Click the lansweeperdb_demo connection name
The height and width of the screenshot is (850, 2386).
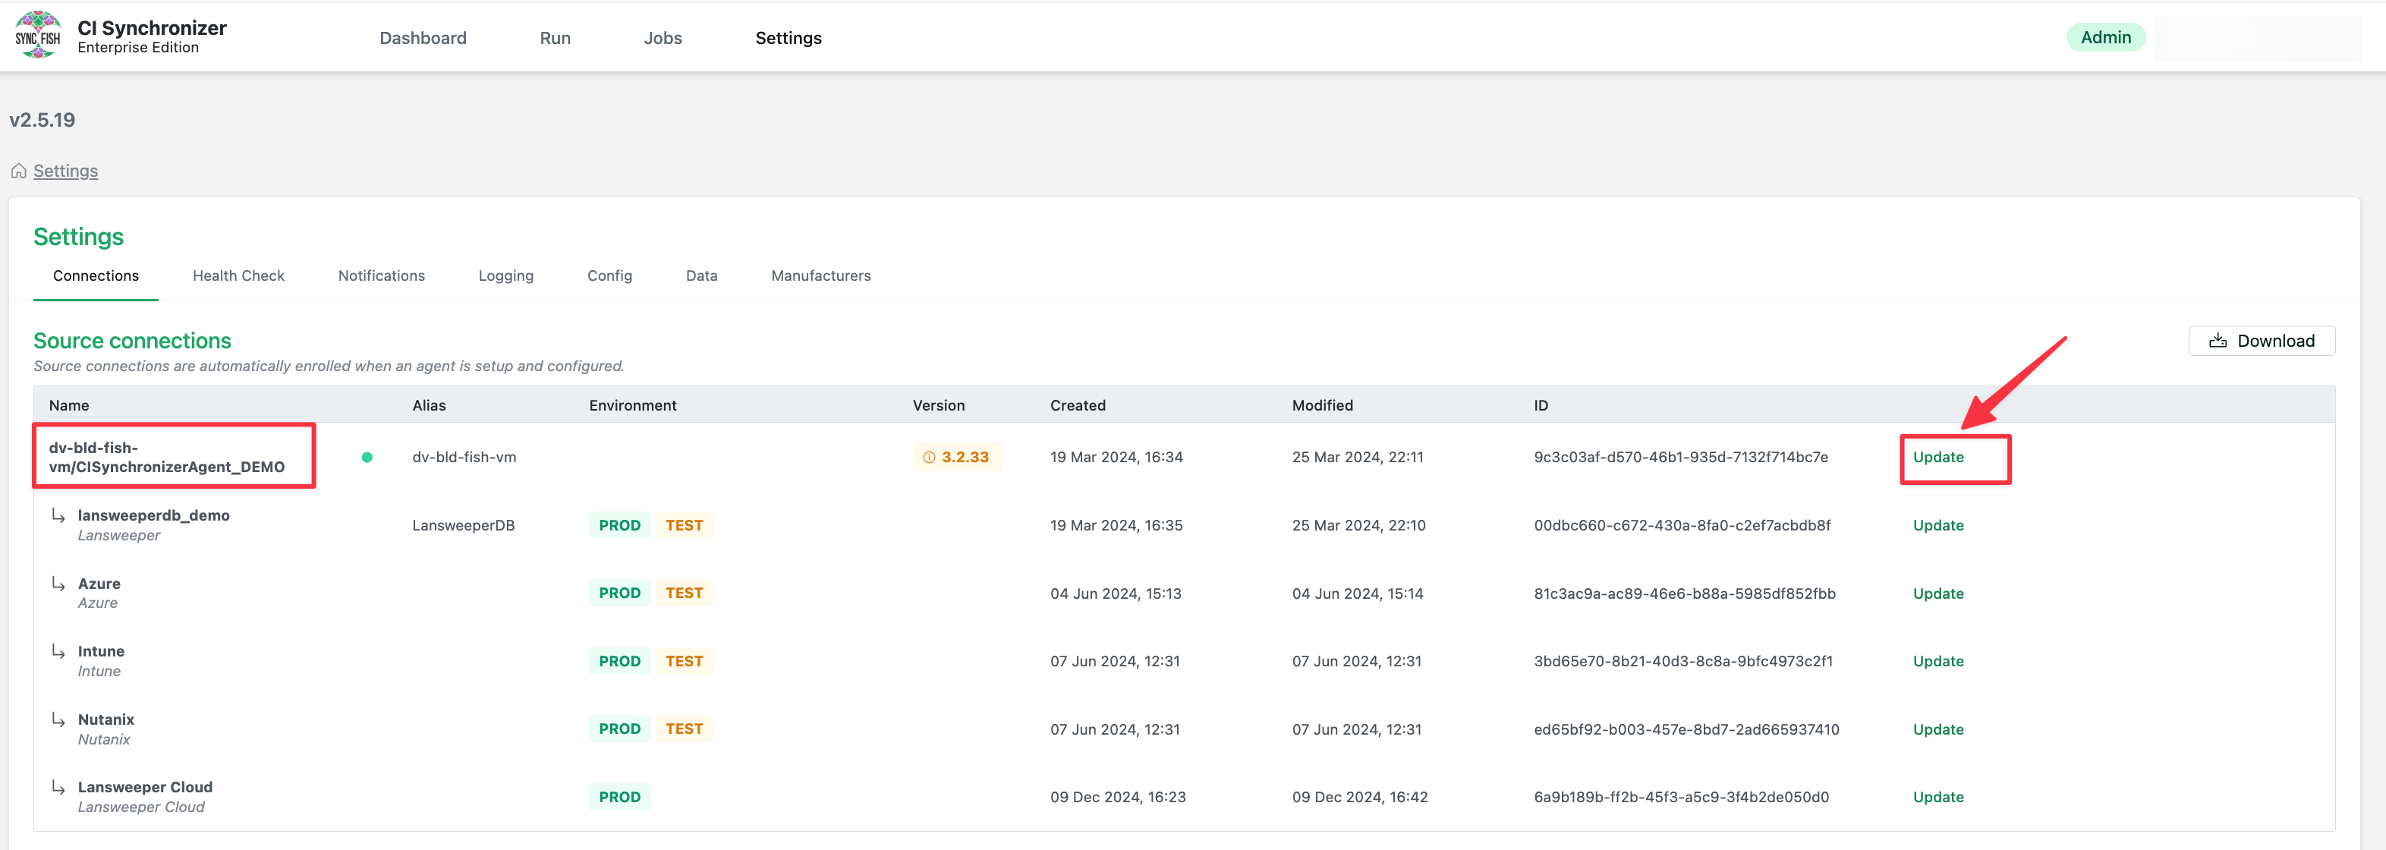[154, 516]
